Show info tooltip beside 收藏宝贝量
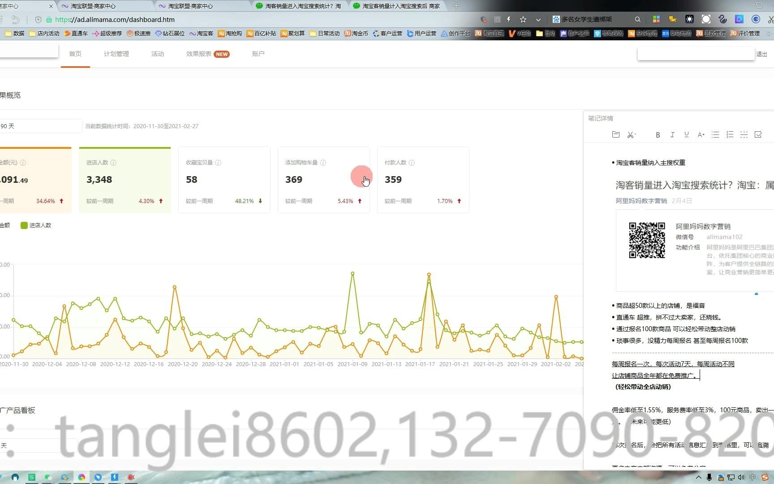The height and width of the screenshot is (484, 774). (x=218, y=163)
